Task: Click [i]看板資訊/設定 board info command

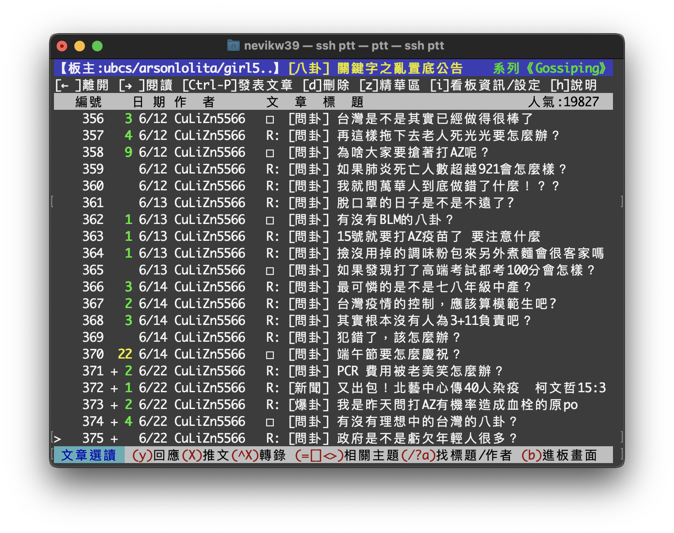Action: [485, 85]
